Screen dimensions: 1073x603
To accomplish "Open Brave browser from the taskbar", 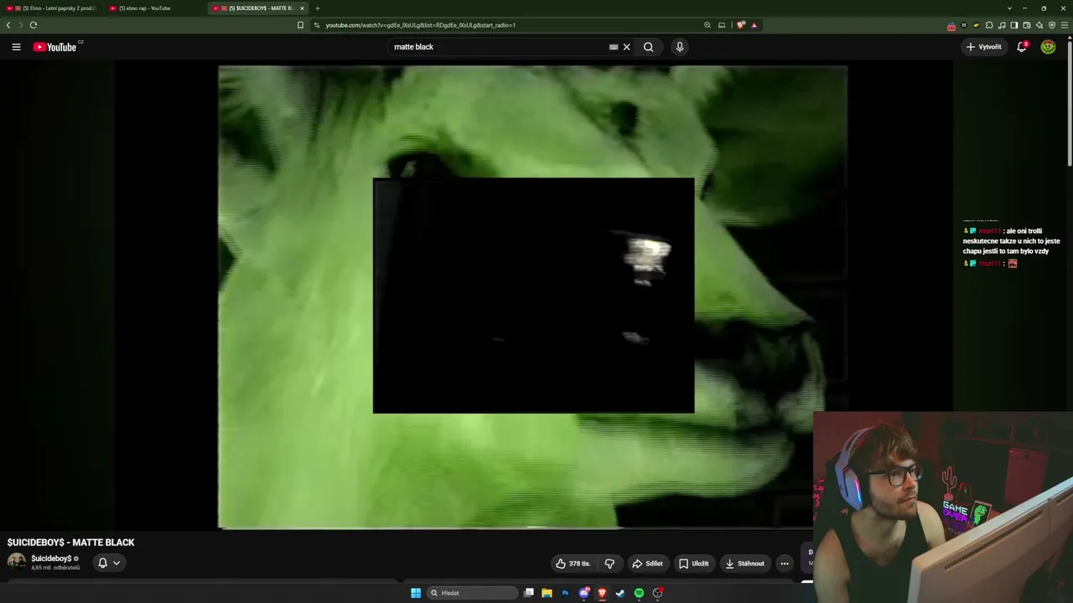I will point(602,593).
